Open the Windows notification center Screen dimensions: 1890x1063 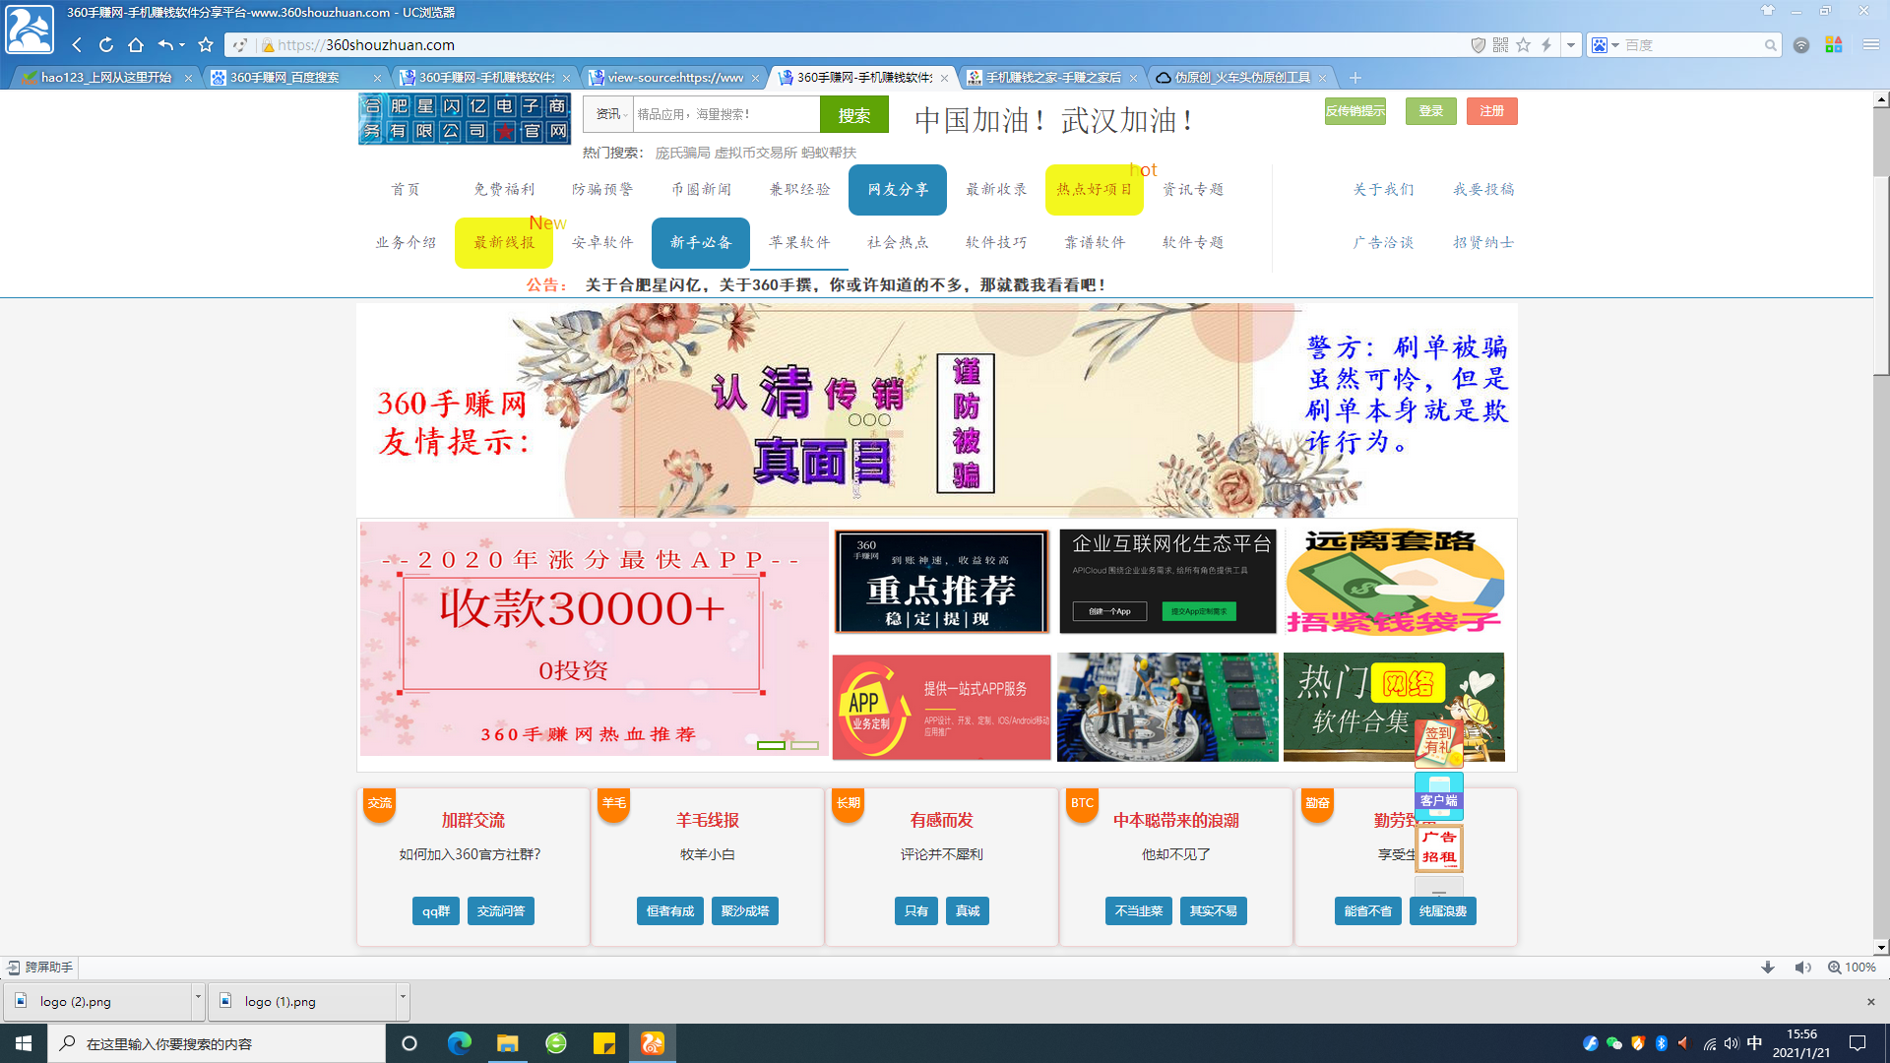1858,1043
